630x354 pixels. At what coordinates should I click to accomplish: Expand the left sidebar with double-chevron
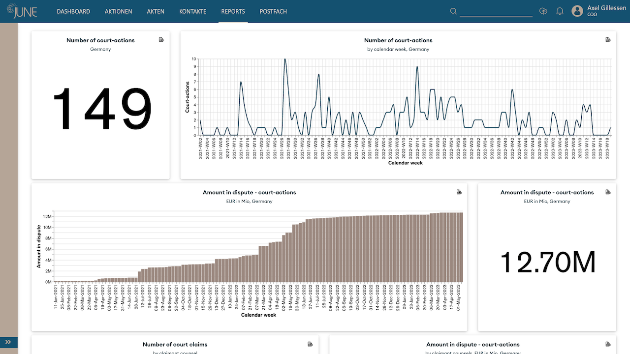coord(9,342)
